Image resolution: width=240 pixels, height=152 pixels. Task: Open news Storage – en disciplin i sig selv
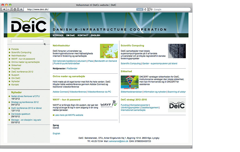(x=26, y=120)
